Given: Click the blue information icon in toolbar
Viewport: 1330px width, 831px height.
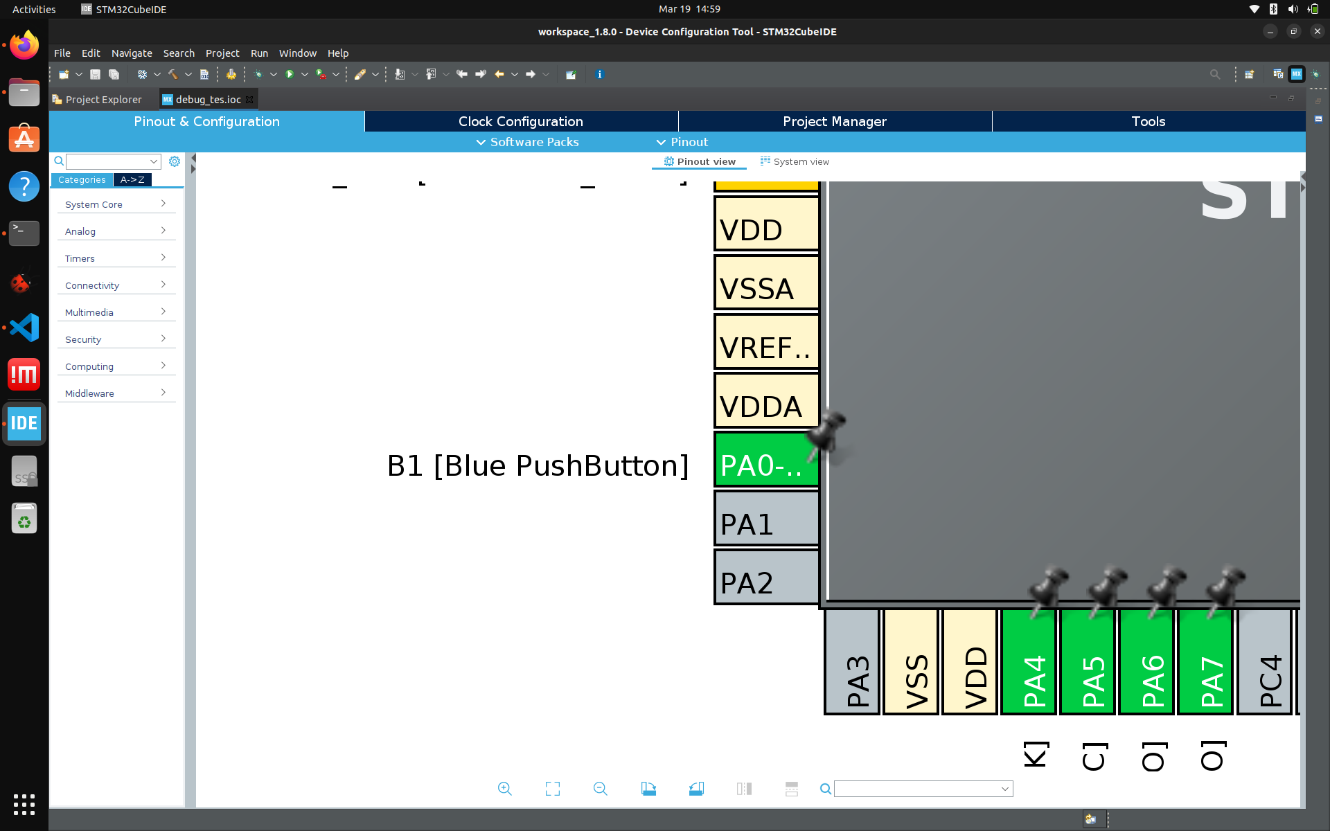Looking at the screenshot, I should (600, 74).
